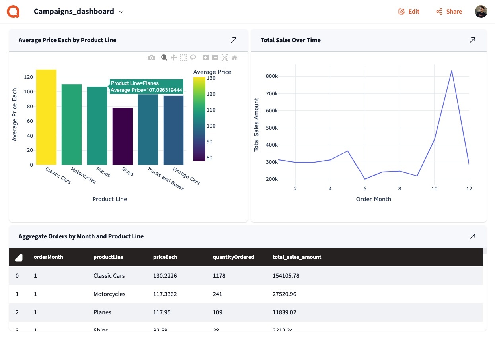Click the Vintage Cars bar
495x339 pixels.
[173, 130]
